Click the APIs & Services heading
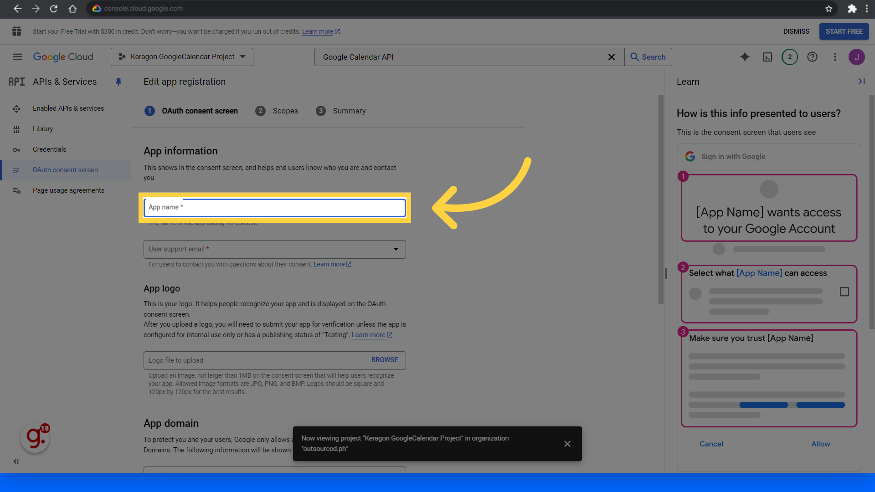Screen dimensions: 875x492 65,82
